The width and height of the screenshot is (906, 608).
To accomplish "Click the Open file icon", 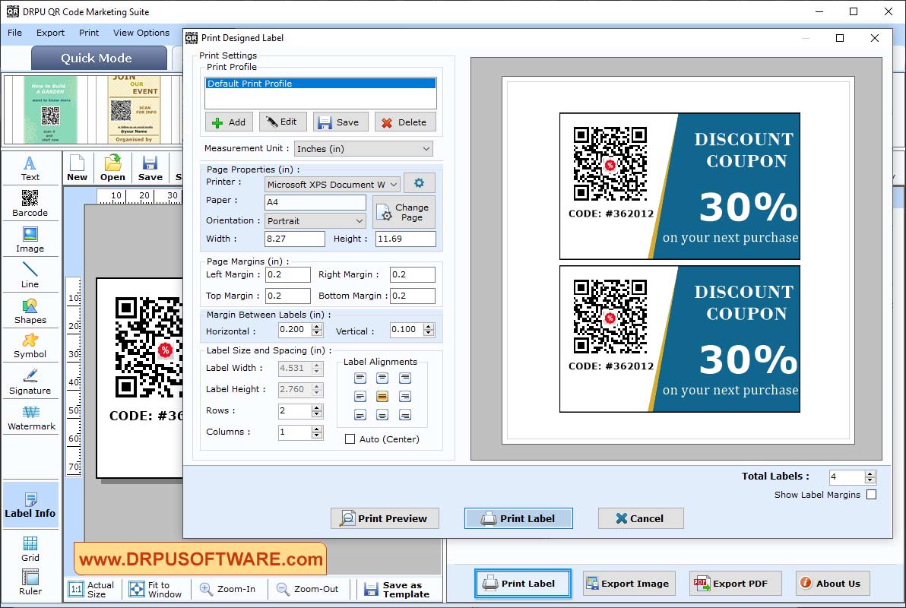I will point(112,168).
